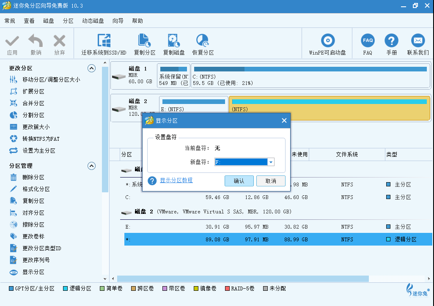
Task: Open the FAQ page icon
Action: click(367, 41)
